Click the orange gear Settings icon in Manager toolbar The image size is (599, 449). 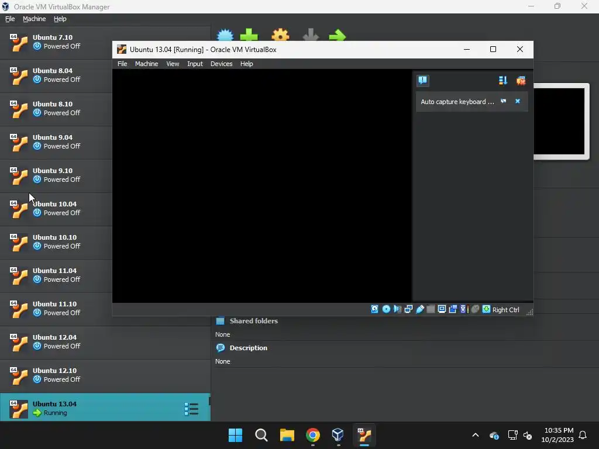[x=280, y=34]
